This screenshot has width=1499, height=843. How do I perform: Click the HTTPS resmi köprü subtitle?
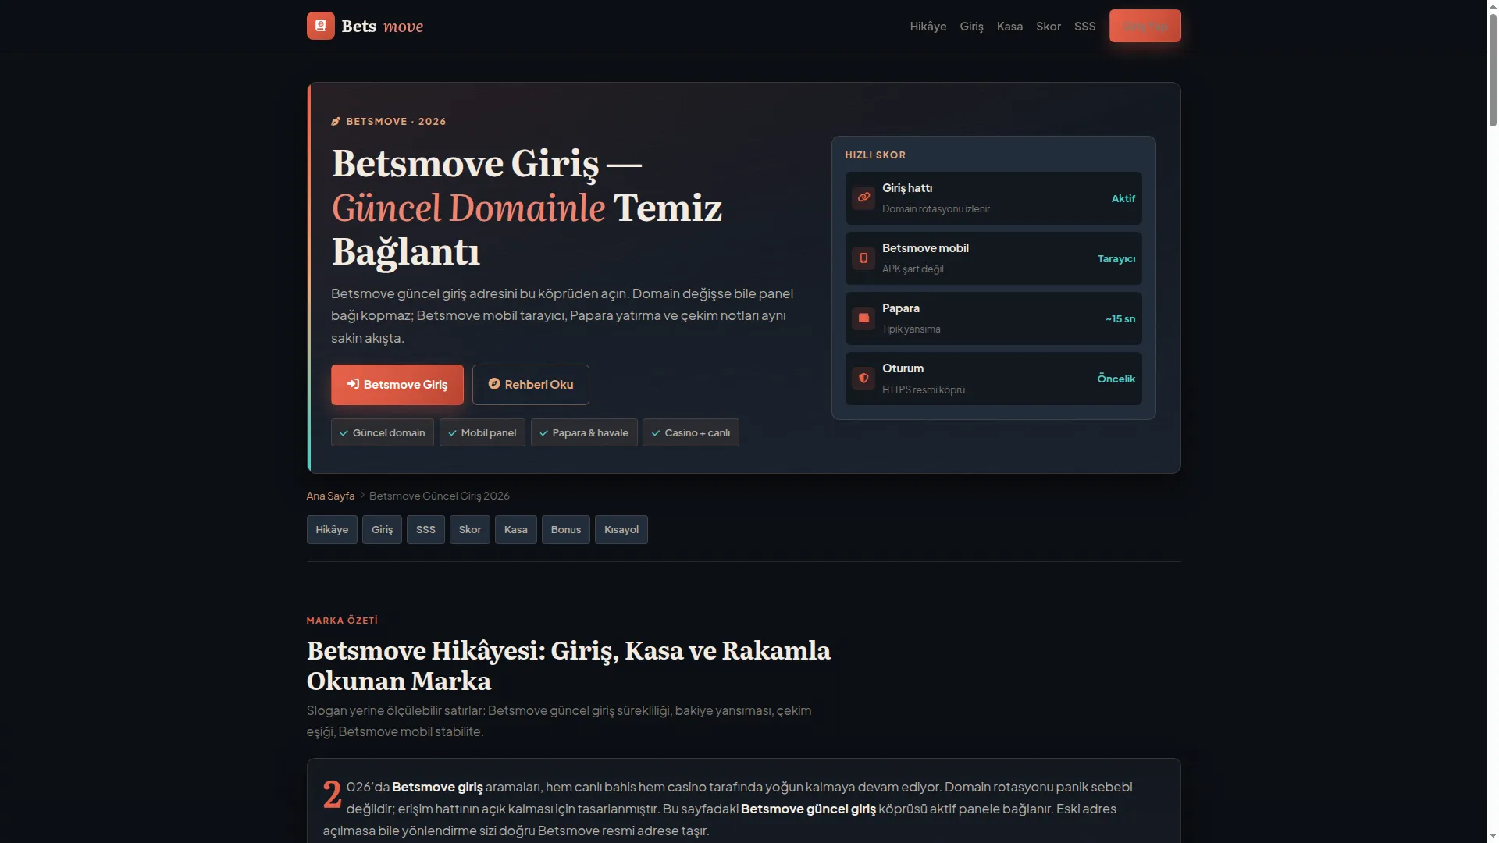click(924, 389)
